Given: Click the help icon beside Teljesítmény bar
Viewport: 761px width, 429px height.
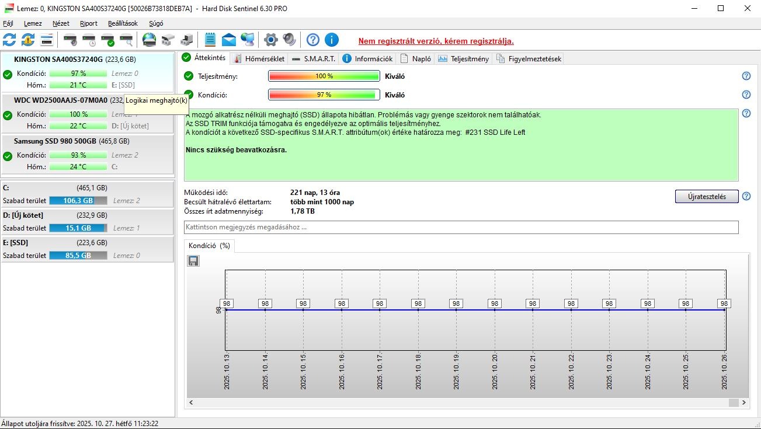Looking at the screenshot, I should coord(746,76).
